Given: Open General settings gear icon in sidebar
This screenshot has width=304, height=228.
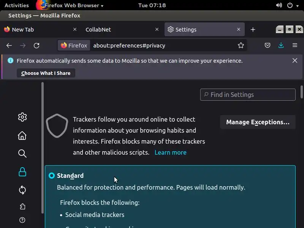Looking at the screenshot, I should coord(22,117).
